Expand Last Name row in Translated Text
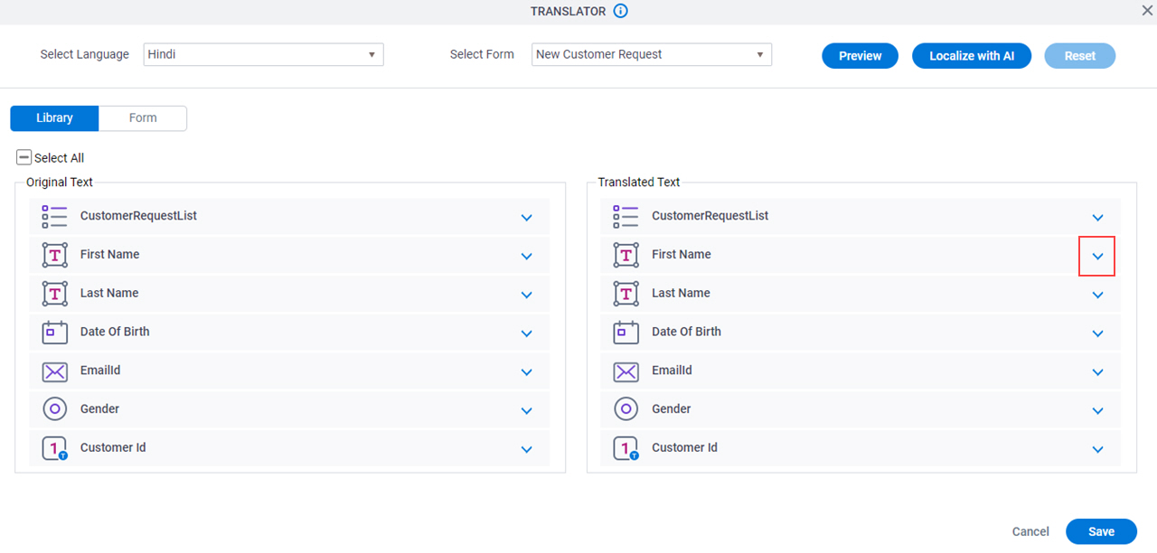The width and height of the screenshot is (1157, 553). (1098, 295)
